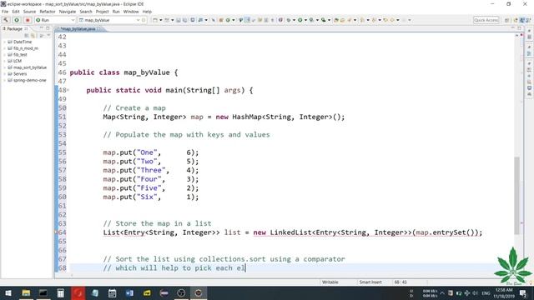Click into the Quick Access search field
Viewport: 534px width, 300px height.
click(x=486, y=20)
